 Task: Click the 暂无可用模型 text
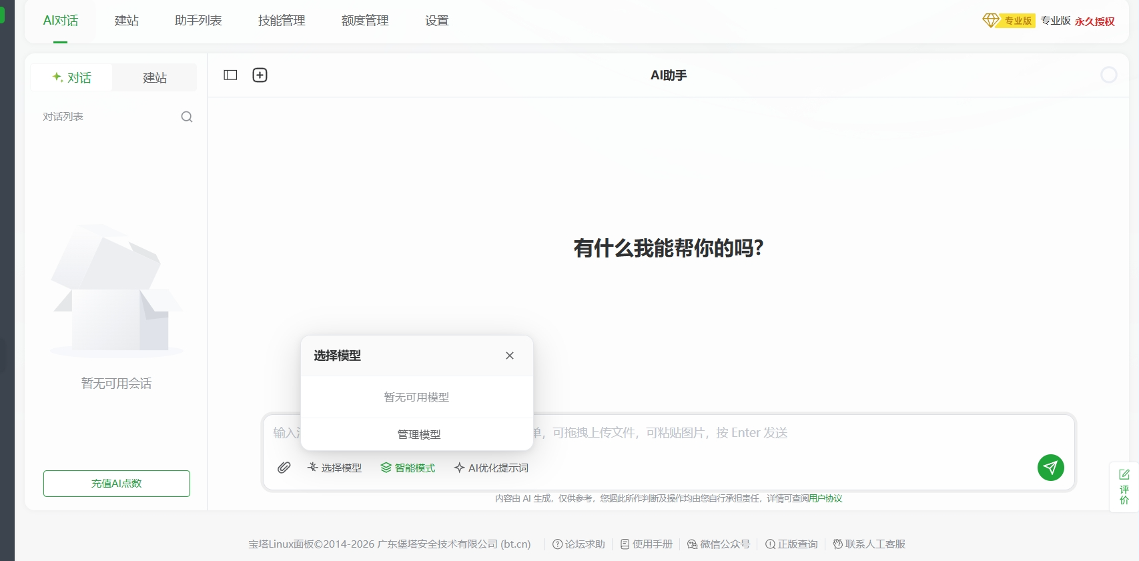pos(416,397)
